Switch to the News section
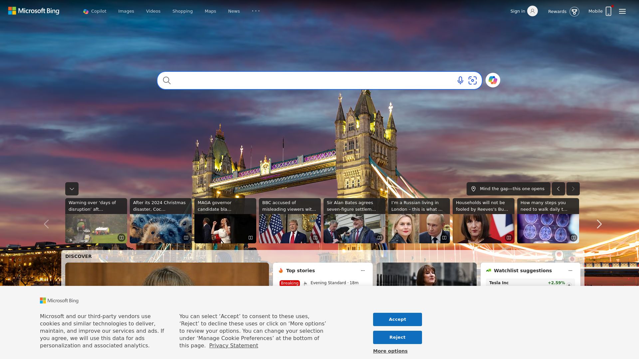639x359 pixels. click(234, 11)
